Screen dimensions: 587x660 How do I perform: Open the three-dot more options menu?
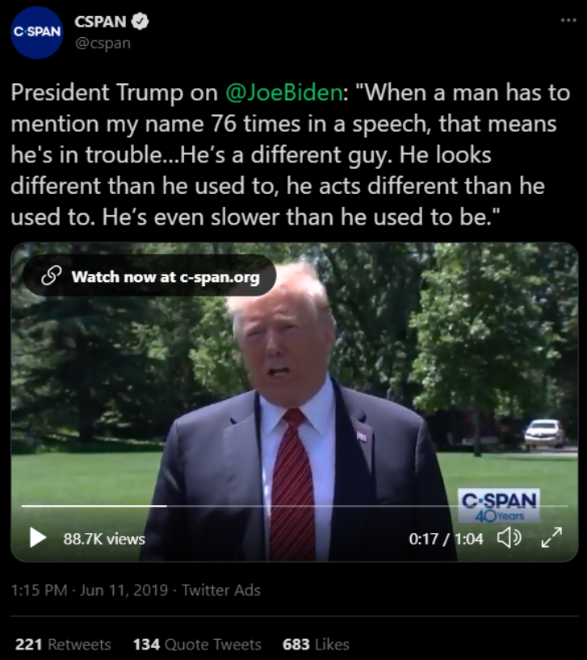(568, 19)
